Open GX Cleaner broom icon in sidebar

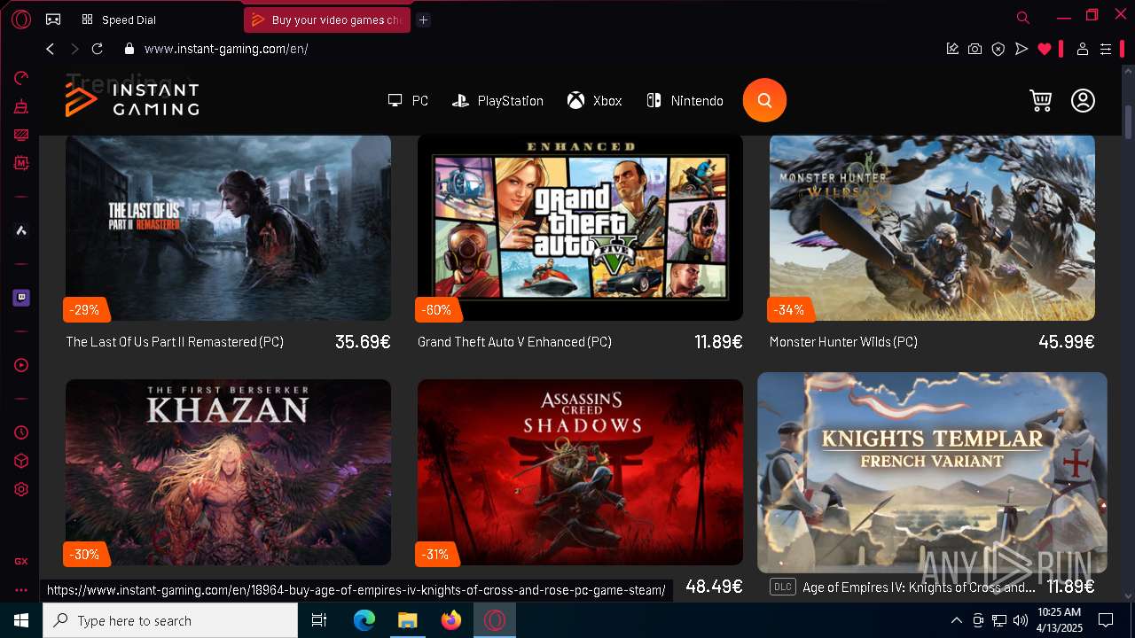[21, 106]
